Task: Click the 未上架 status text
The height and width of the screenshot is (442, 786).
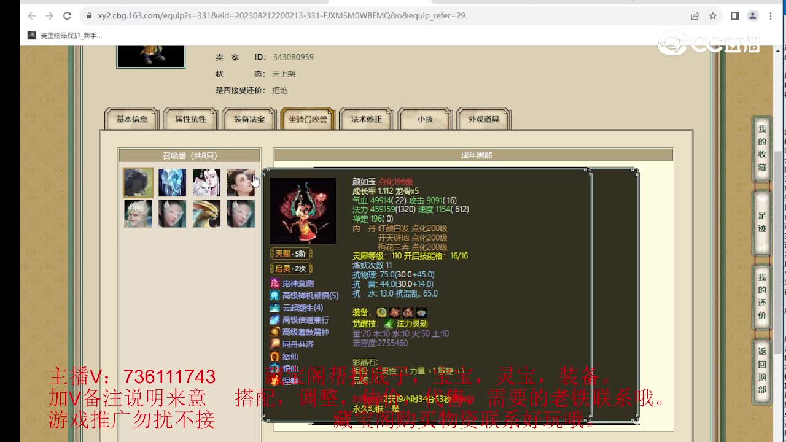Action: [284, 74]
